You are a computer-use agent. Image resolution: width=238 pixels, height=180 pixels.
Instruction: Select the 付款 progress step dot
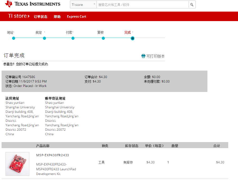click(x=73, y=38)
